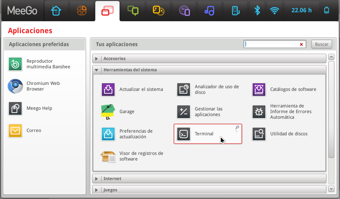Viewport: 340px width, 199px height.
Task: Click 'Analizador de uso de disco' label
Action: coord(217,90)
